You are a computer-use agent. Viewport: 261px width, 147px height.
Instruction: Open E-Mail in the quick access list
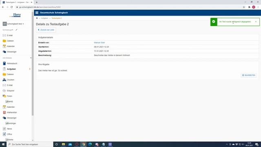click(x=10, y=36)
